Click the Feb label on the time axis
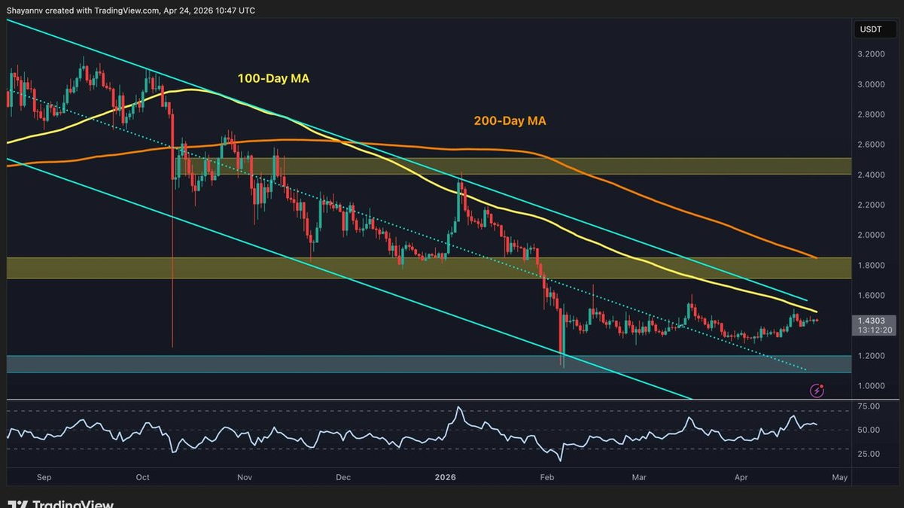 click(546, 477)
